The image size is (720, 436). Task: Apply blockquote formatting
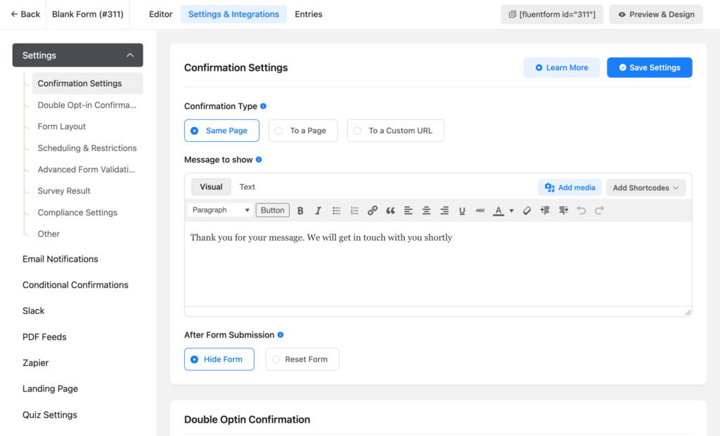391,210
